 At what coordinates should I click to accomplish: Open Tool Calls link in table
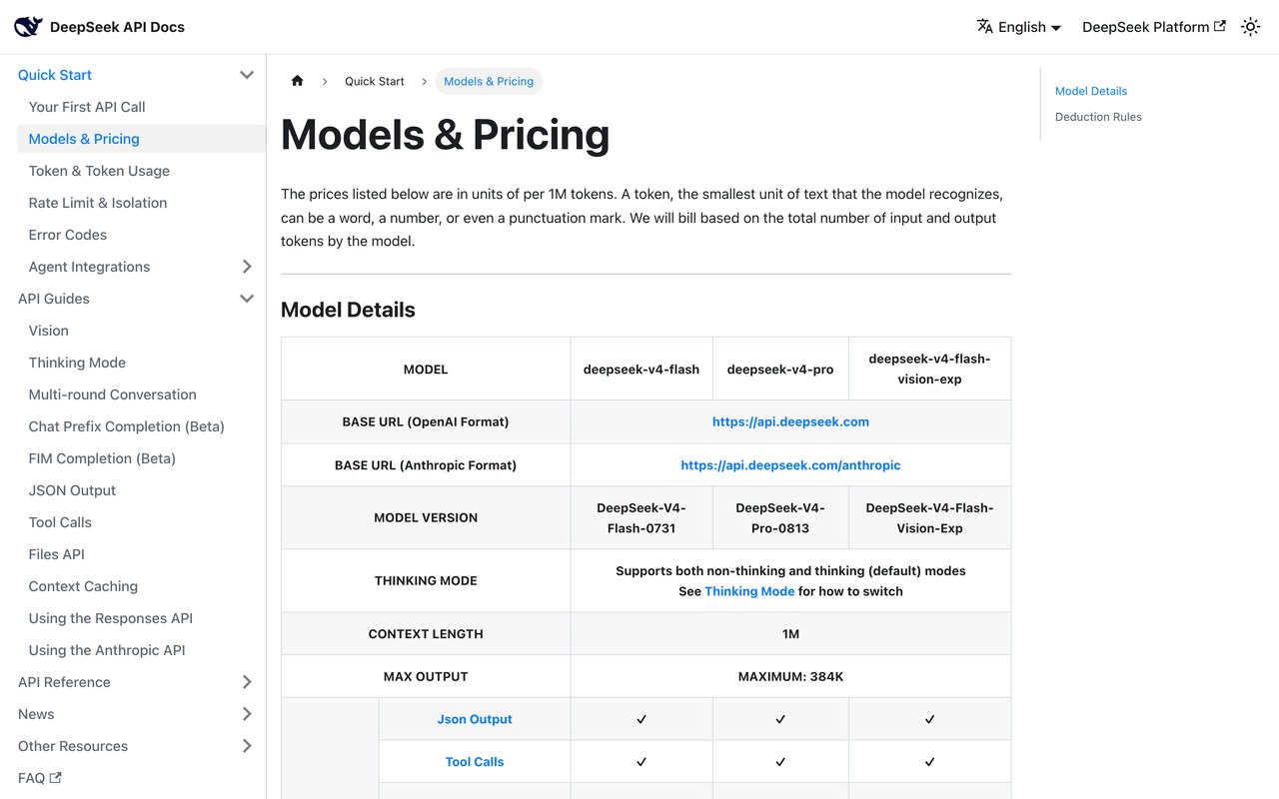pyautogui.click(x=475, y=761)
